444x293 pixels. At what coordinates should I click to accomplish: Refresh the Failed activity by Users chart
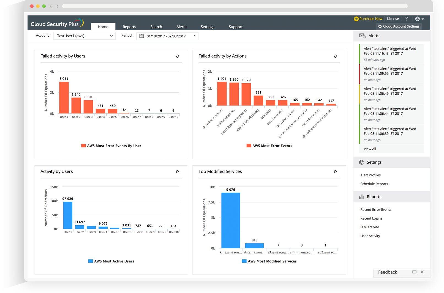tap(178, 56)
